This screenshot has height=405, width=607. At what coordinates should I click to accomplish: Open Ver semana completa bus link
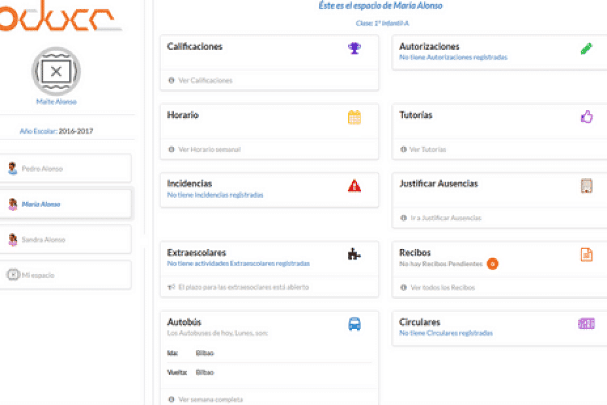[210, 399]
